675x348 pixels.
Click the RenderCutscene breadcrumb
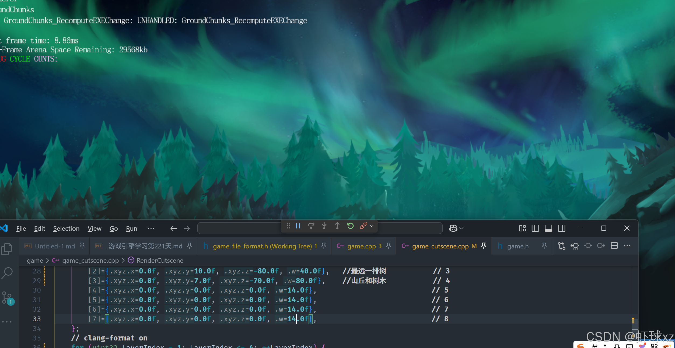[160, 261]
